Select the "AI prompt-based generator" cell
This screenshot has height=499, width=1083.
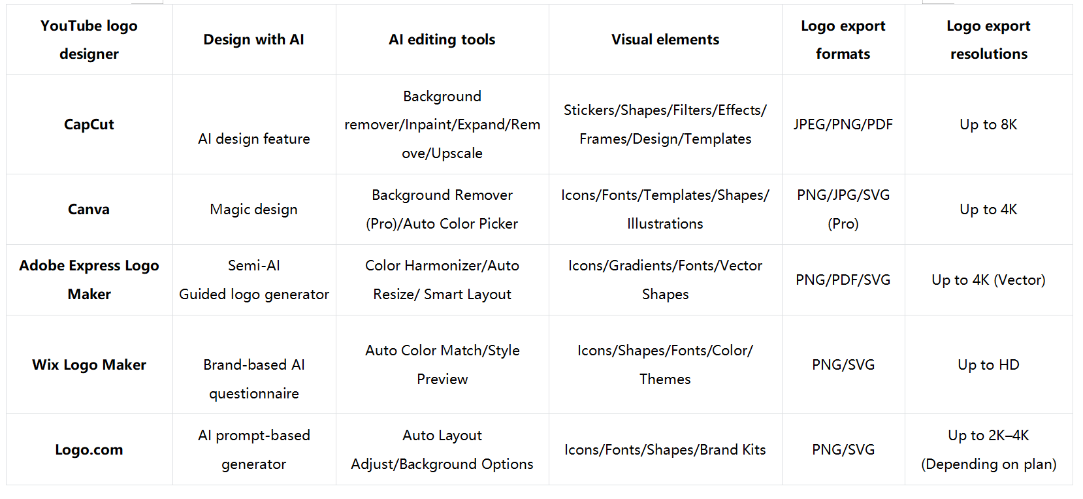253,450
